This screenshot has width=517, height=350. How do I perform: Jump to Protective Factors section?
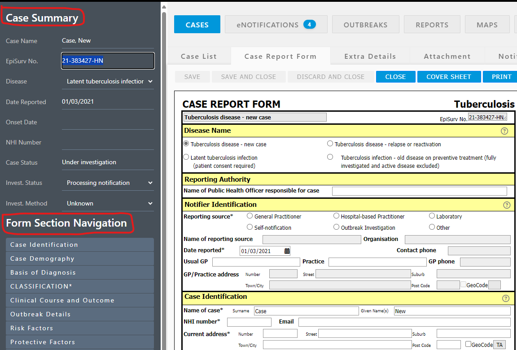[x=80, y=342]
